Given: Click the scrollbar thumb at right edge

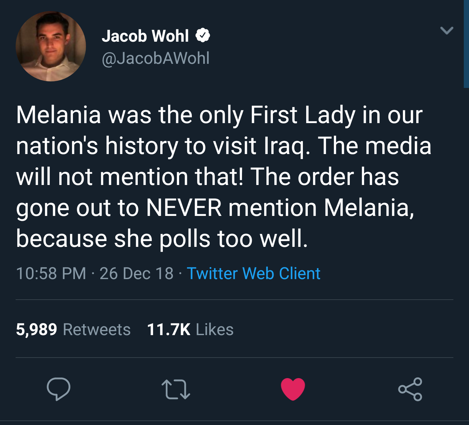Looking at the screenshot, I should [x=466, y=44].
